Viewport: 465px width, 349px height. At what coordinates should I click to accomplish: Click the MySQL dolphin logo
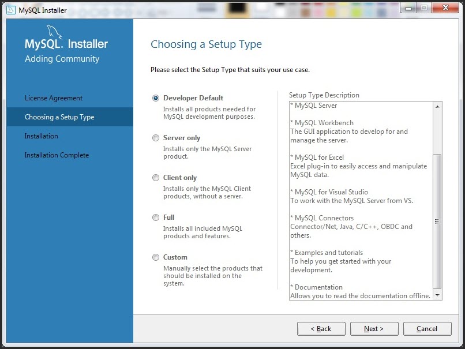click(x=54, y=32)
